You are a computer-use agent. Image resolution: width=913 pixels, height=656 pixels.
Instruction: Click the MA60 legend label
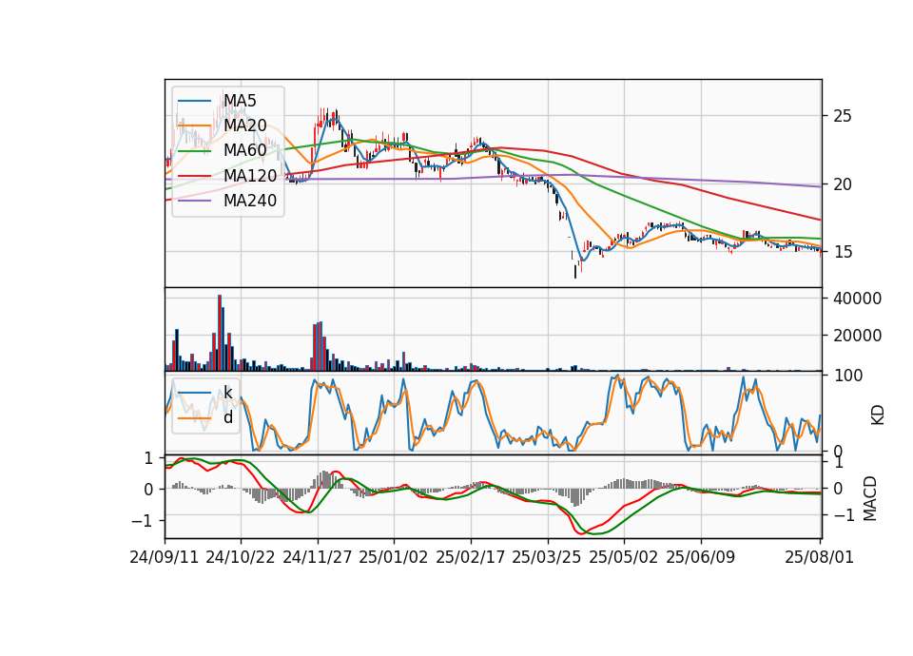click(x=245, y=151)
